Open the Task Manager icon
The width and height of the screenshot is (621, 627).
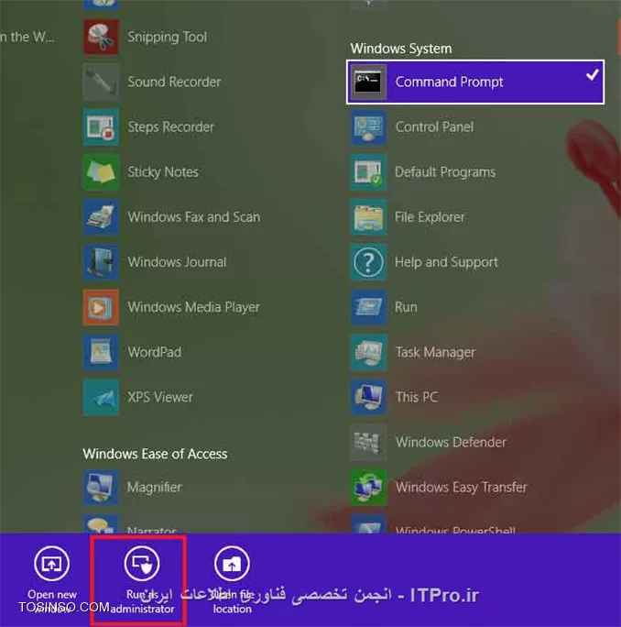point(368,352)
